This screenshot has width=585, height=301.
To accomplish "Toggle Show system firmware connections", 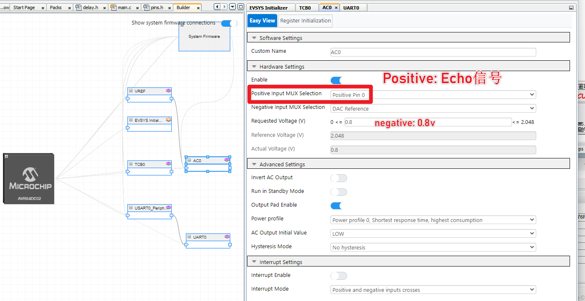I will click(229, 23).
